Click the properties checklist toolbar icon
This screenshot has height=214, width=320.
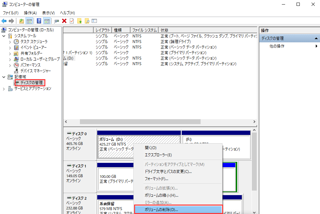tap(94, 21)
